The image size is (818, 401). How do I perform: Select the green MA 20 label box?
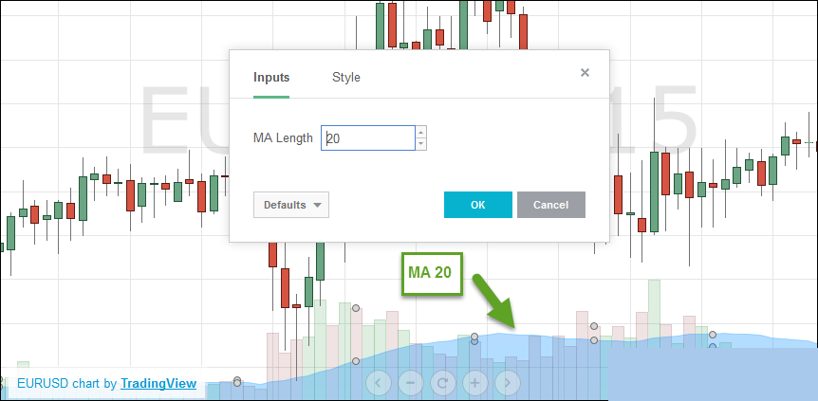(432, 274)
